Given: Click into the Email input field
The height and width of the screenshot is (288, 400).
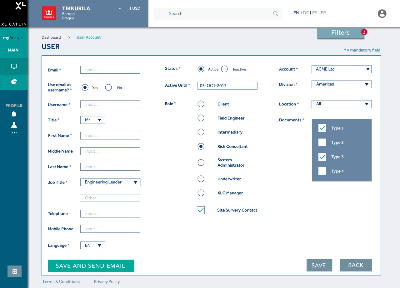Looking at the screenshot, I should pyautogui.click(x=110, y=70).
